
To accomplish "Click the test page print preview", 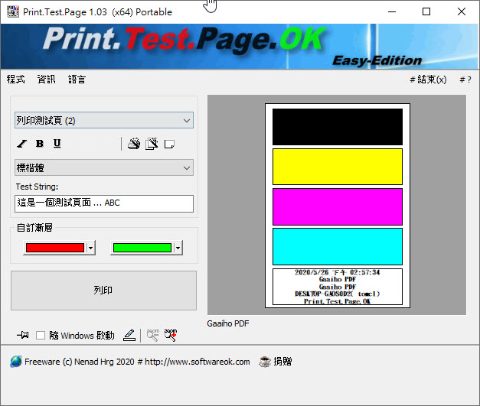I will pyautogui.click(x=338, y=206).
